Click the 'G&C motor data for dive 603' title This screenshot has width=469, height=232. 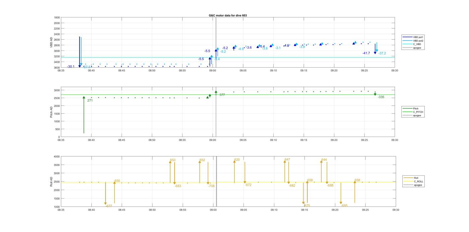(228, 15)
